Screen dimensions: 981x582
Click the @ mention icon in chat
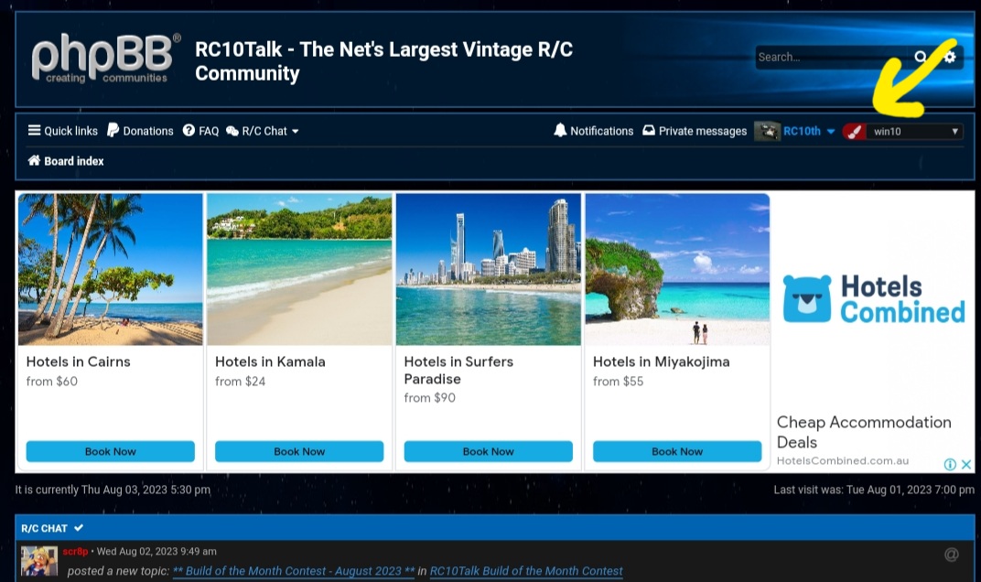tap(951, 555)
